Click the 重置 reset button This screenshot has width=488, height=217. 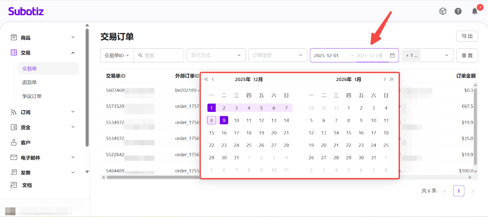coord(467,55)
